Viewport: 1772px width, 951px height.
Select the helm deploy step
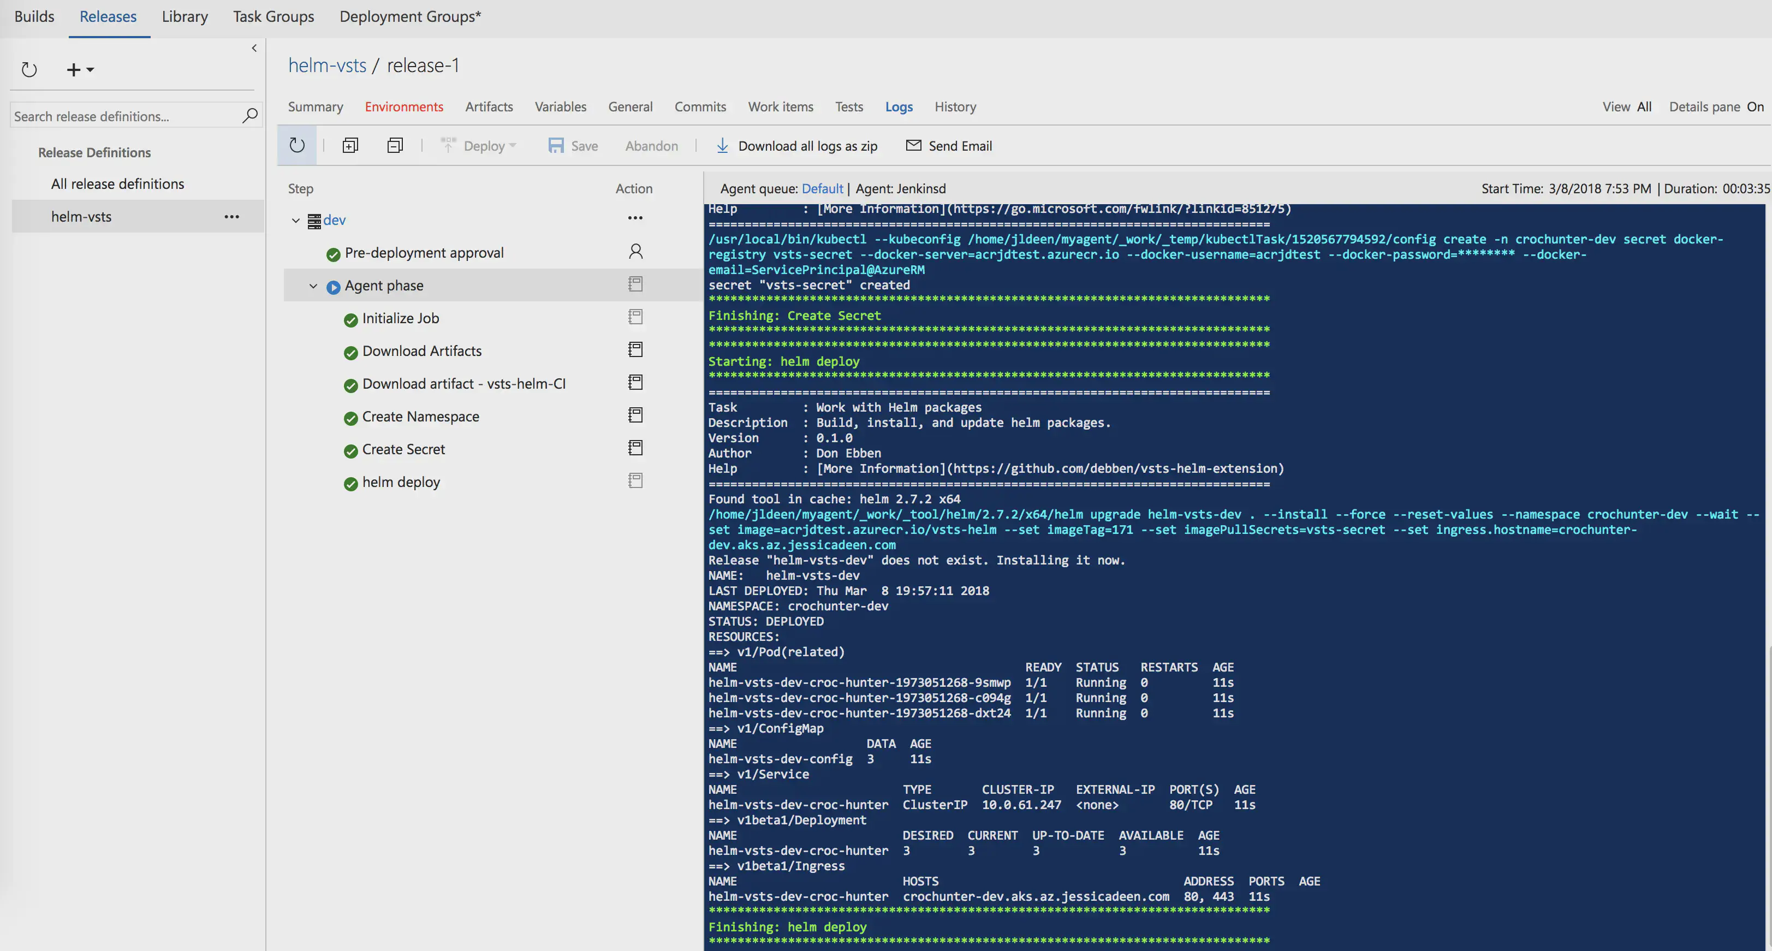pos(401,482)
